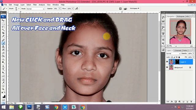Select the Magic Wand tool
Image resolution: width=196 pixels, height=110 pixels.
3,30
